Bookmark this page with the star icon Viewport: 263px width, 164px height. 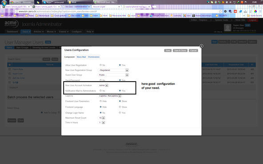click(x=220, y=11)
